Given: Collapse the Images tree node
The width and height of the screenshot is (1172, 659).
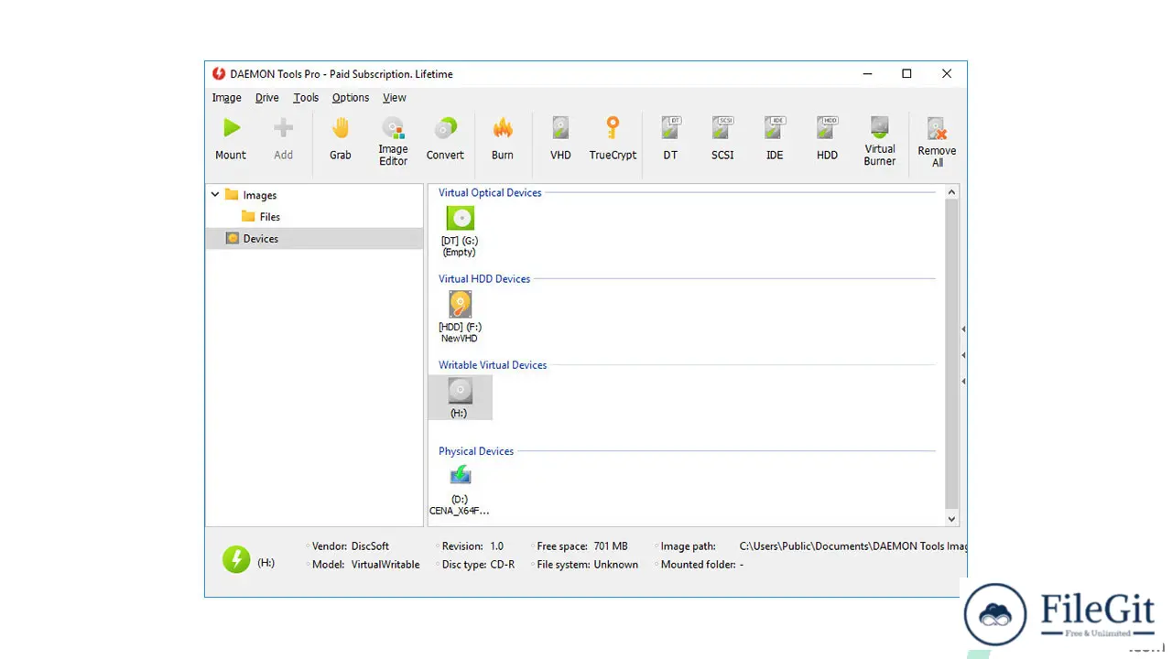Looking at the screenshot, I should [215, 195].
